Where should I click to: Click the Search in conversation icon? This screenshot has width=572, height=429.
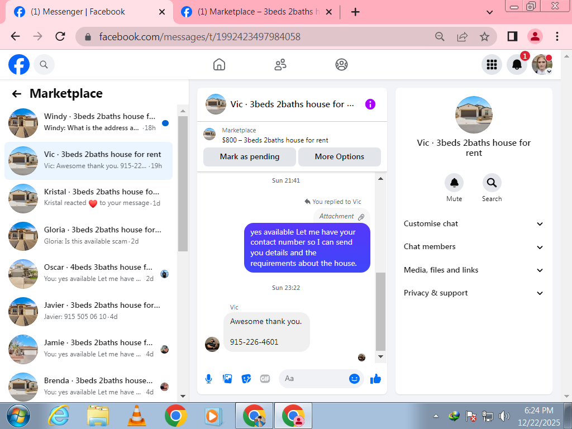point(492,183)
